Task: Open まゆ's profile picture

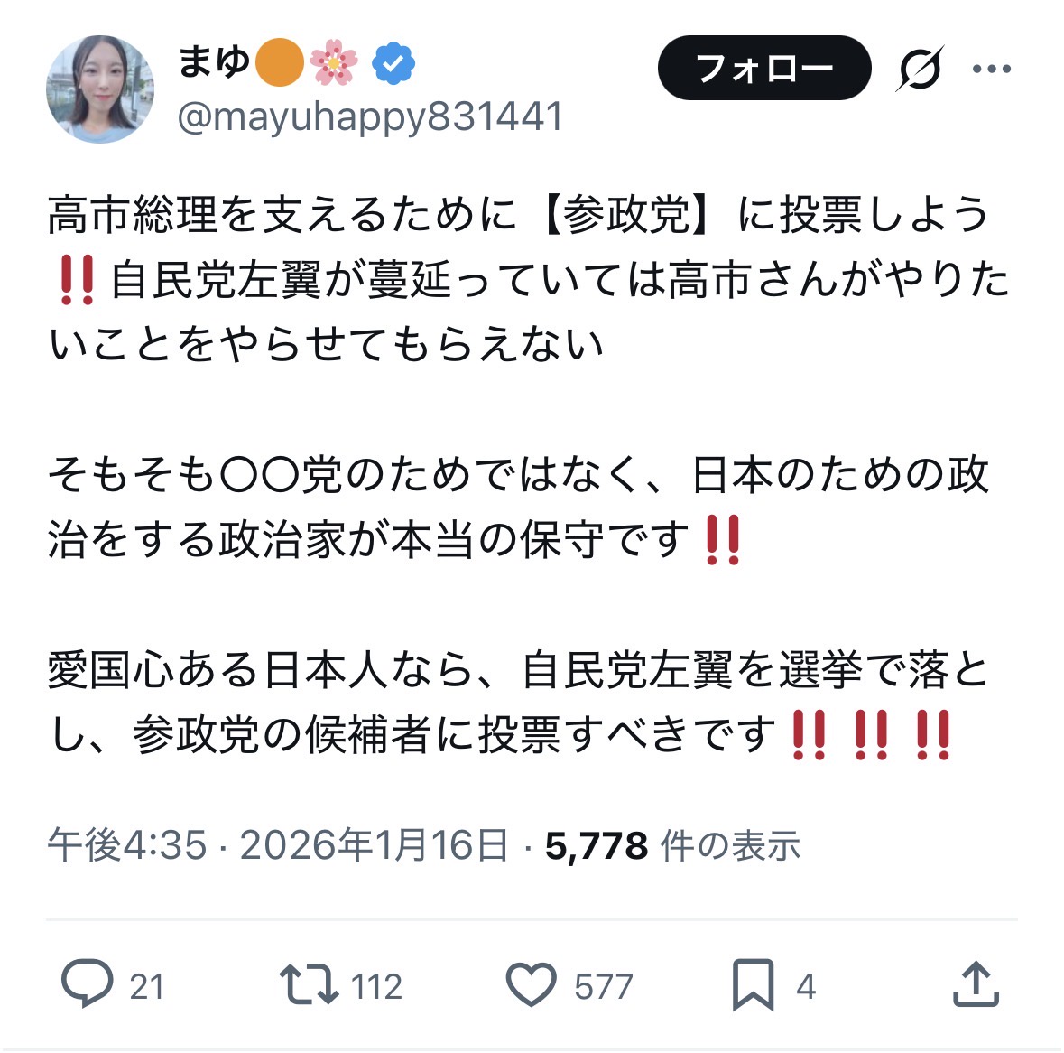Action: (100, 89)
